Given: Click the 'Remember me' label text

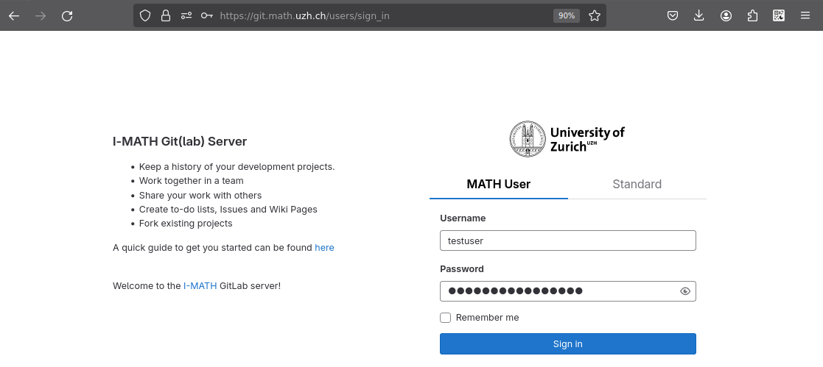Looking at the screenshot, I should click(488, 318).
